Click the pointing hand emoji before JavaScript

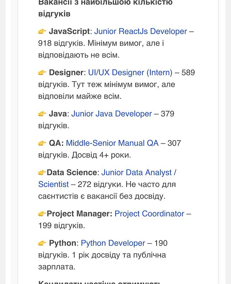[x=42, y=32]
